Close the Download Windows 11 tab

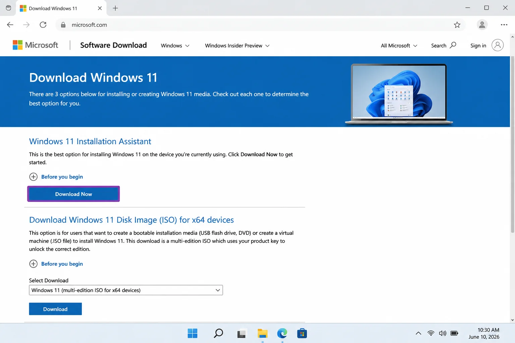click(x=100, y=8)
